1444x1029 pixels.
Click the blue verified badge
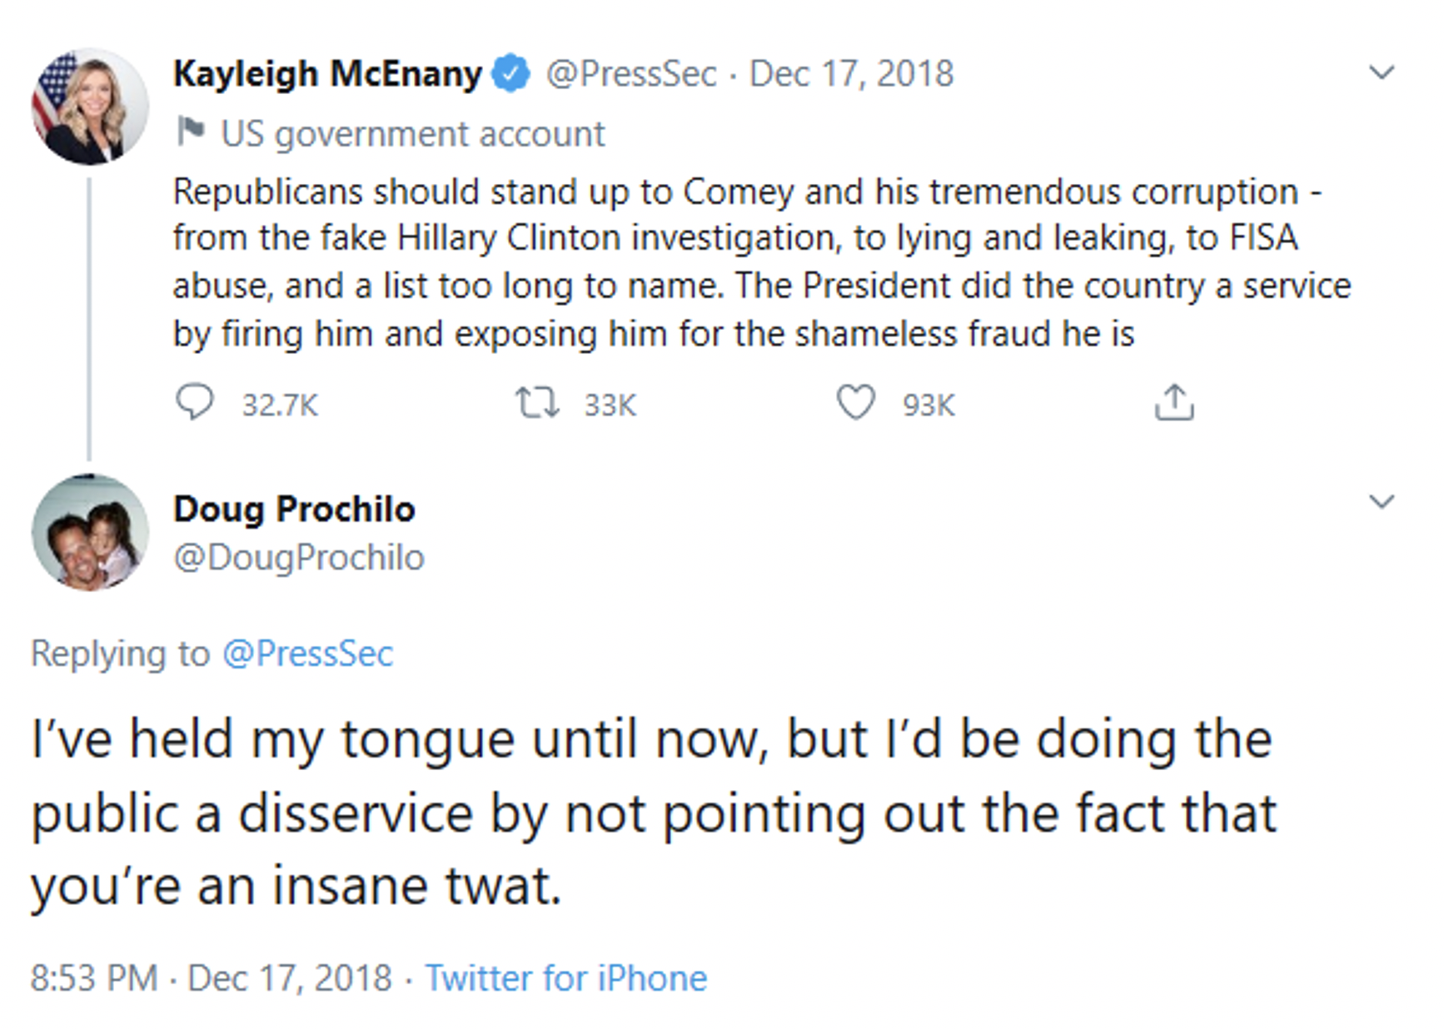pyautogui.click(x=510, y=73)
